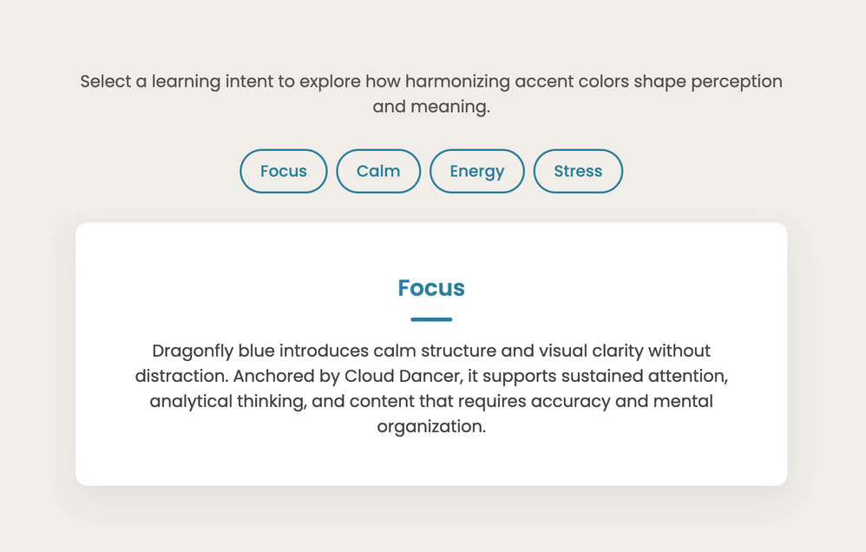Click the phrase "sustained attention"
The image size is (866, 552).
click(637, 377)
